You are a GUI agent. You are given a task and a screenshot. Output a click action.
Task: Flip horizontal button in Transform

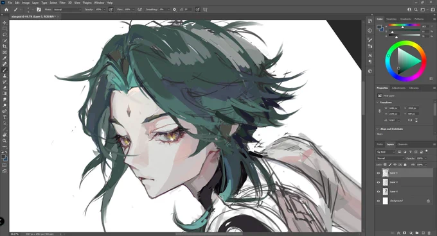tap(410, 121)
